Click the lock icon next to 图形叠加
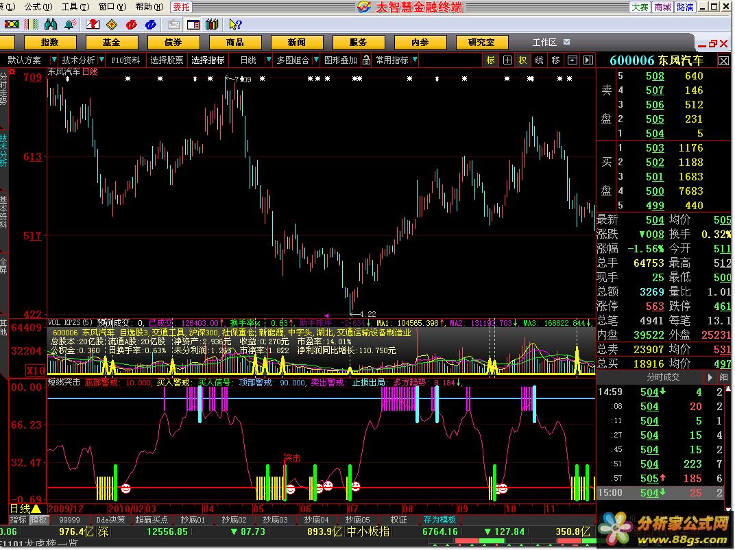The image size is (735, 550). click(x=366, y=60)
